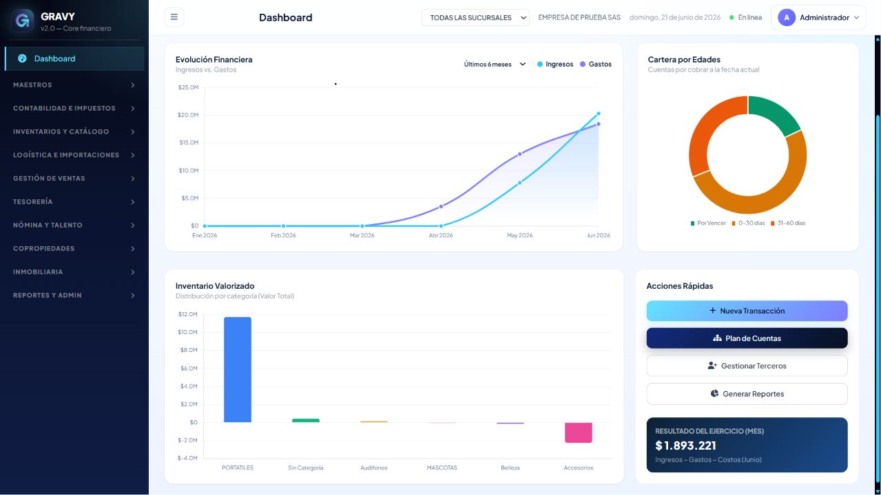Viewport: 881px width, 495px height.
Task: Toggle the Ingresos series in chart legend
Action: coord(555,64)
